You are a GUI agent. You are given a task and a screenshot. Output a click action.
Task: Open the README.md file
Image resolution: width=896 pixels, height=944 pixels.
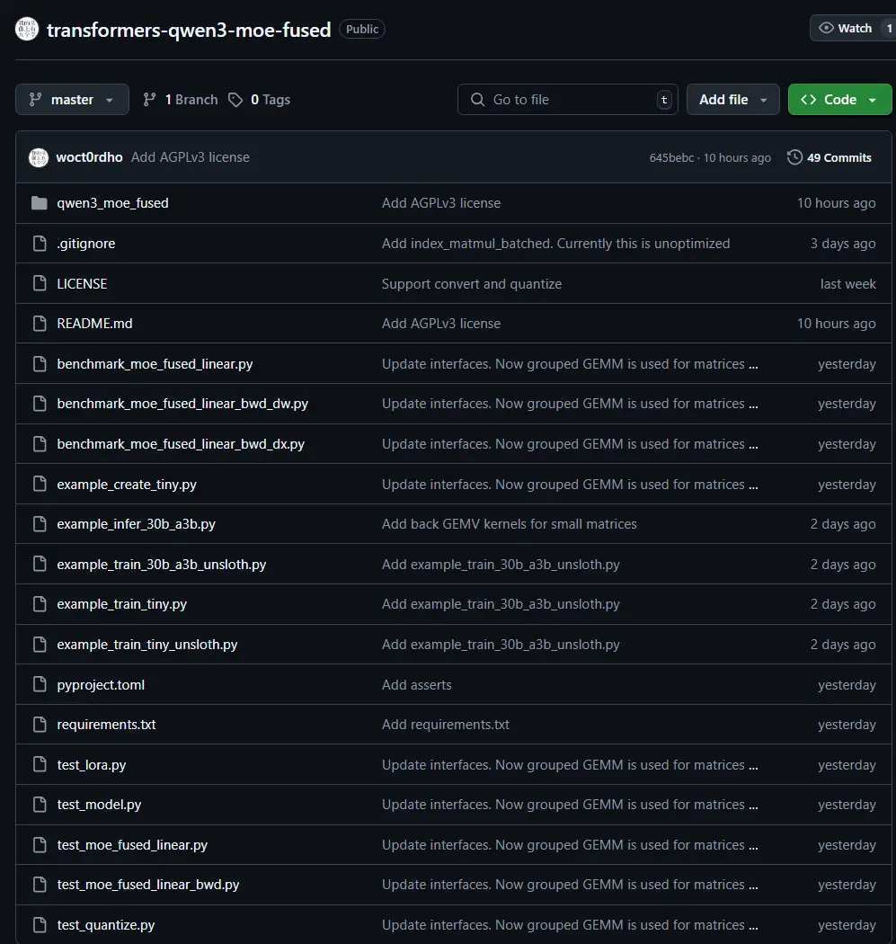tap(94, 324)
